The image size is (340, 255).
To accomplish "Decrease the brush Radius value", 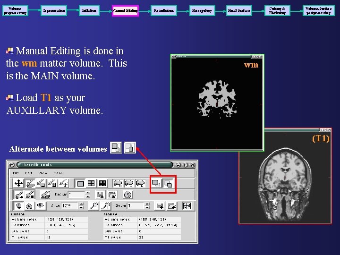I will (88, 196).
